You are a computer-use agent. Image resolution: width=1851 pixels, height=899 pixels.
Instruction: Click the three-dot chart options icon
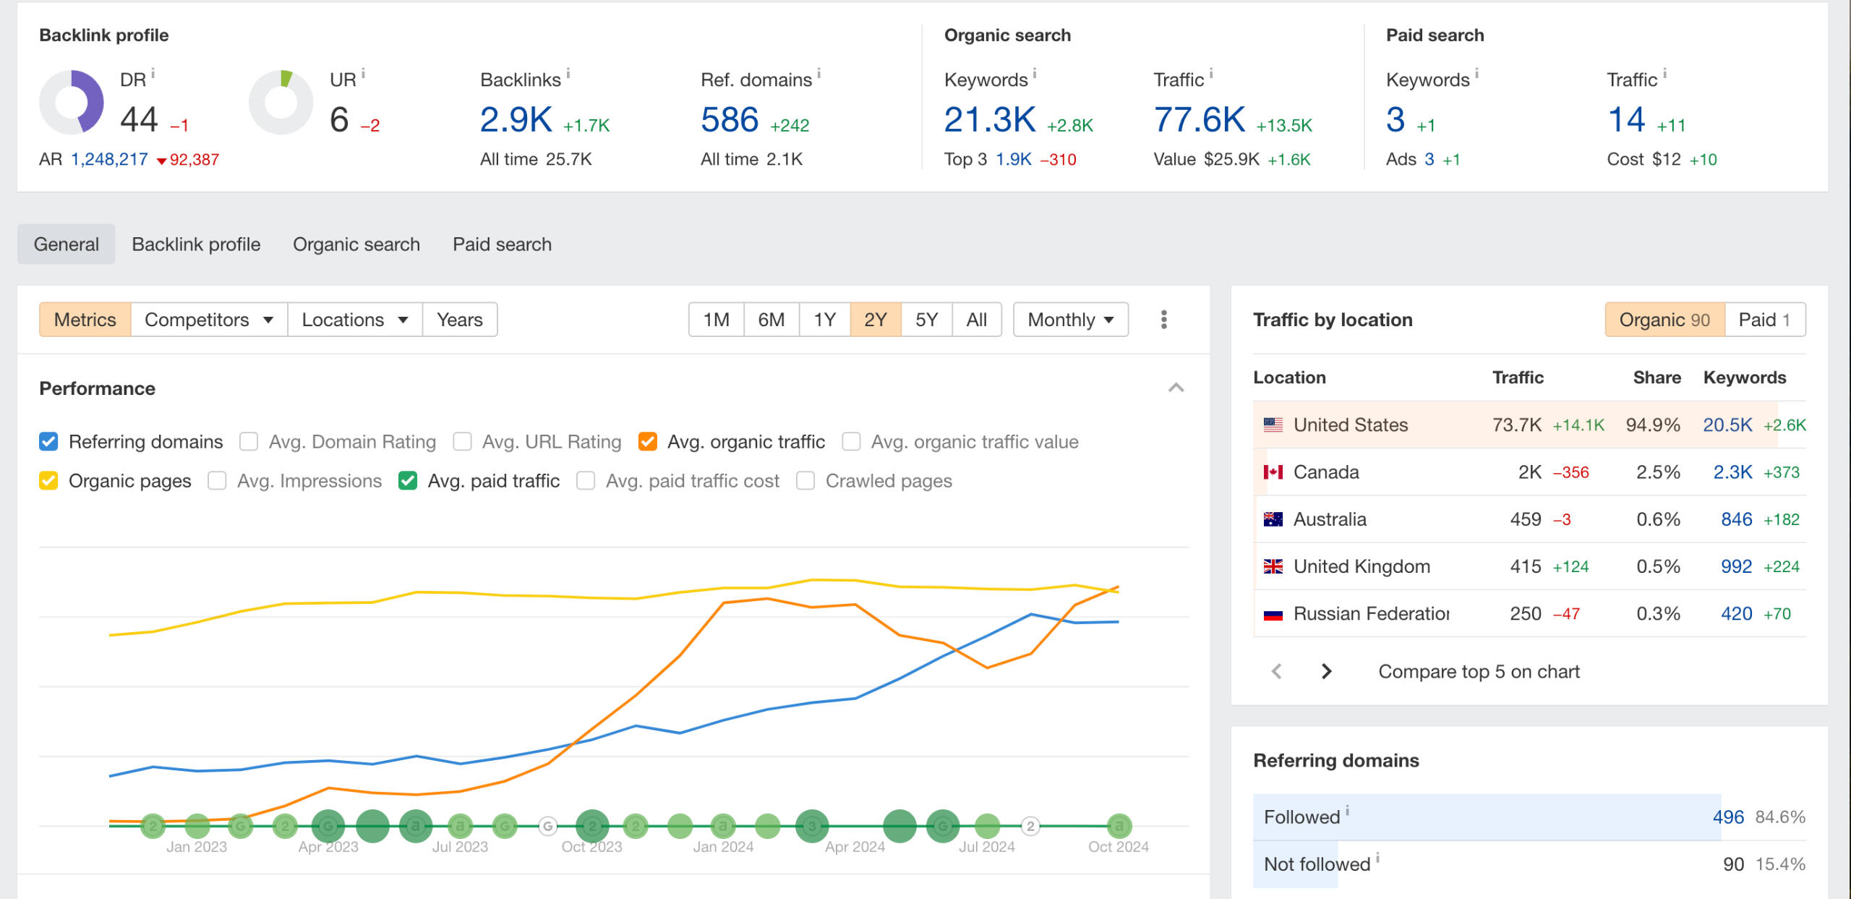pos(1163,319)
